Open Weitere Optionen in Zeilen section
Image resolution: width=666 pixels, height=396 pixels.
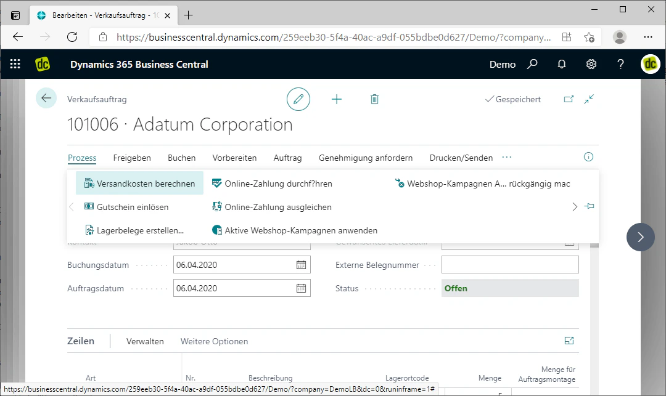click(214, 341)
